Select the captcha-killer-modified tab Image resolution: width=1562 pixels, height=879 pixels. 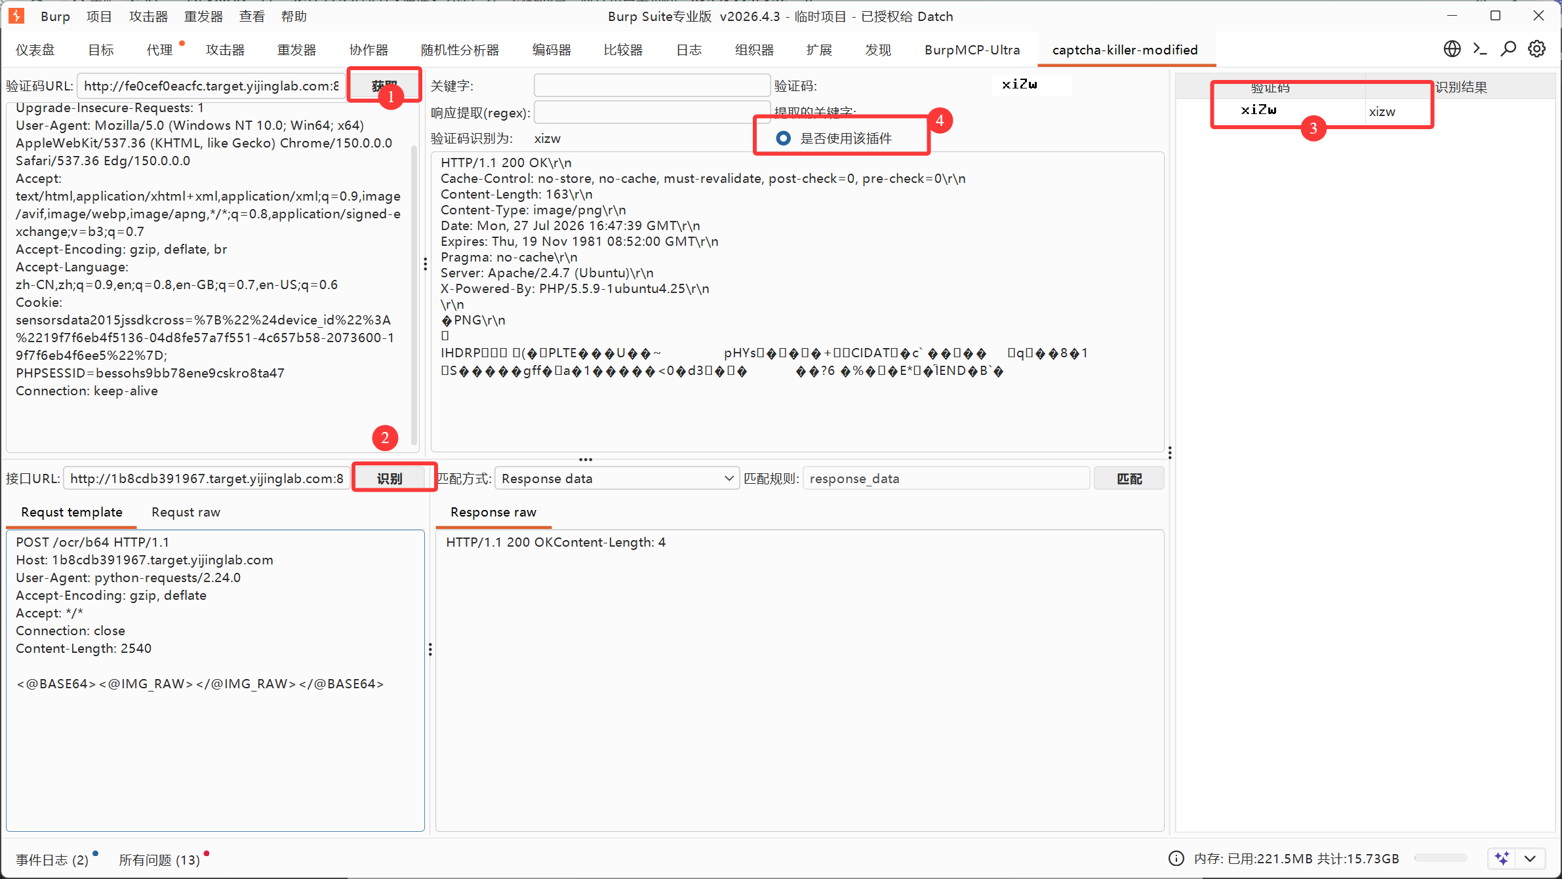tap(1125, 50)
